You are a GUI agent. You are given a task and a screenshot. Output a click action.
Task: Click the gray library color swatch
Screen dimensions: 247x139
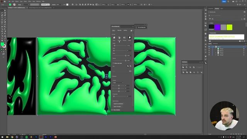coord(223,27)
